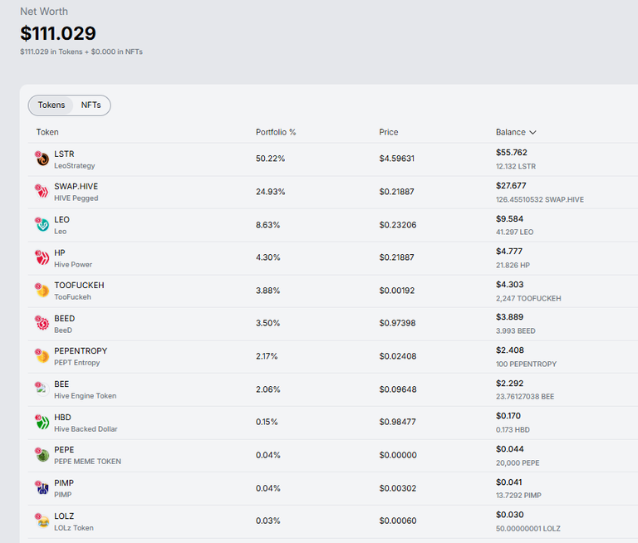Image resolution: width=638 pixels, height=543 pixels.
Task: Click the LEO balance $9.584
Action: (509, 219)
